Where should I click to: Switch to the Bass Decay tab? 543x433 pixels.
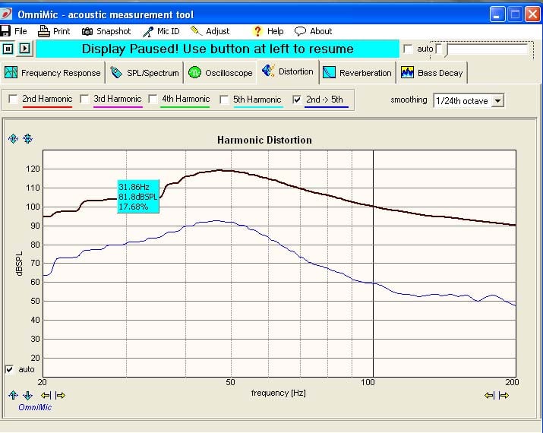click(x=432, y=73)
